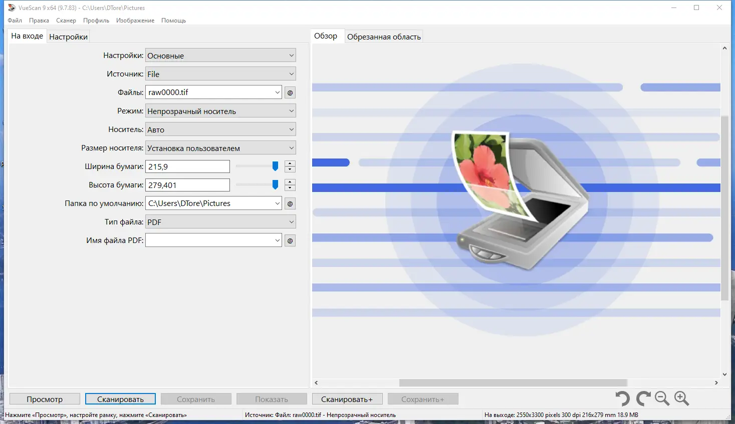Open the Источник dropdown showing File
Viewport: 735px width, 424px height.
tap(220, 74)
